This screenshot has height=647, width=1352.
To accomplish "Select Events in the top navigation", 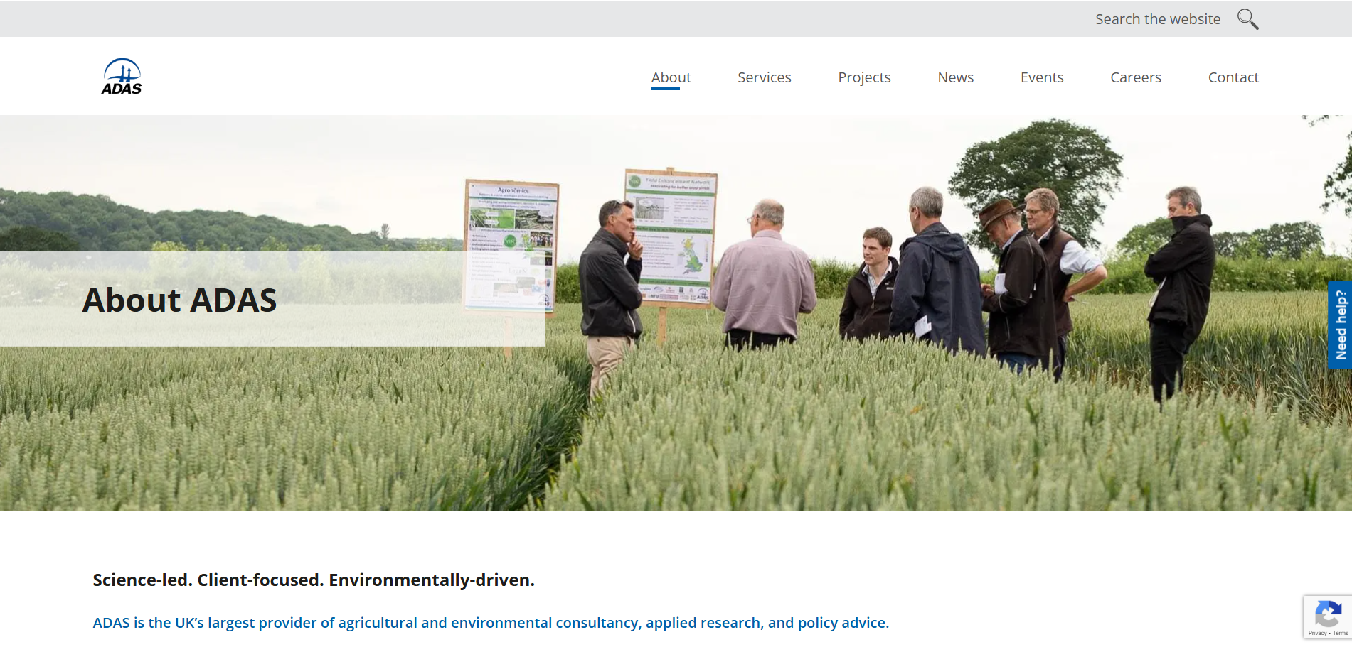I will click(x=1041, y=77).
